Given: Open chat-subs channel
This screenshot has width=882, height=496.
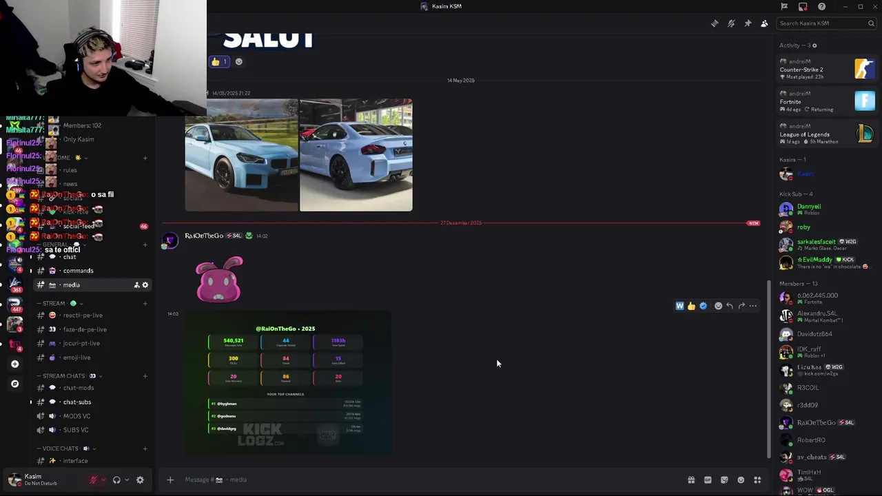Looking at the screenshot, I should pyautogui.click(x=93, y=402).
